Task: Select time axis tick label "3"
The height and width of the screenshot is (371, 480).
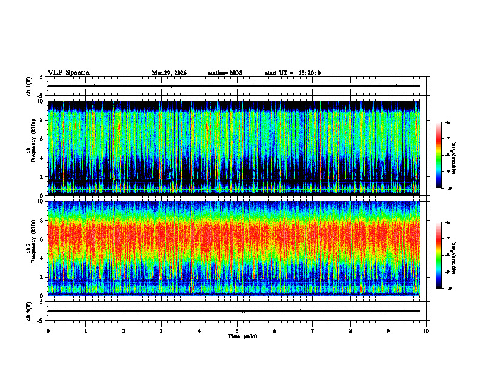Action: click(x=161, y=331)
